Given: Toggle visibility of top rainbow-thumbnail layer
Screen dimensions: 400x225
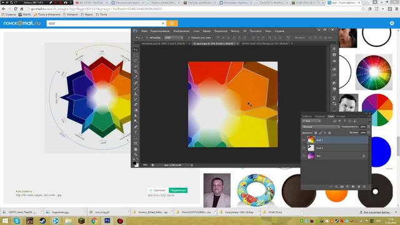Looking at the screenshot, I should [x=304, y=140].
